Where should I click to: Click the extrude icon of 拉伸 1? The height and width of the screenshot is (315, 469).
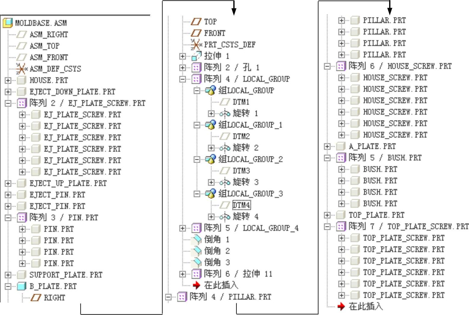click(196, 56)
